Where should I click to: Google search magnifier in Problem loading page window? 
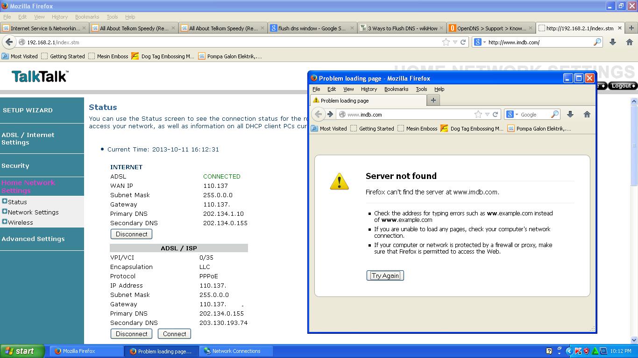coord(555,114)
